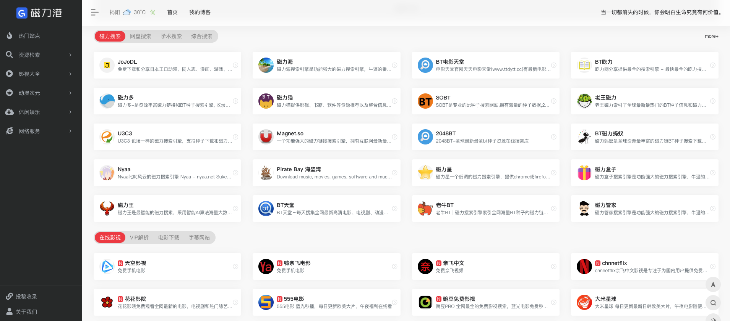Click the daily quote text in header

click(662, 12)
